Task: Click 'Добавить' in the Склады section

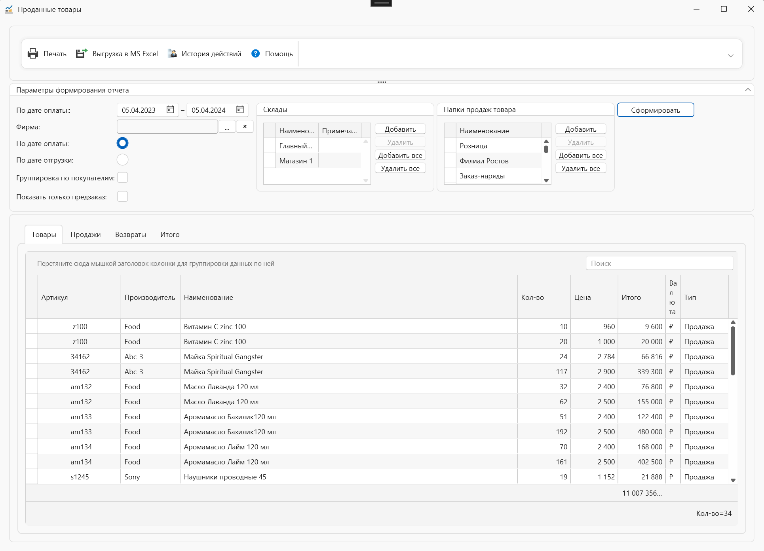Action: pyautogui.click(x=400, y=129)
